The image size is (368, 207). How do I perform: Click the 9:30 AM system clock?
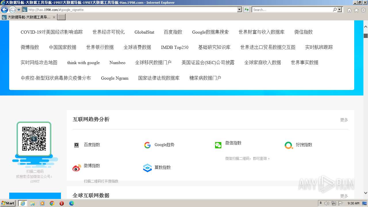pyautogui.click(x=353, y=203)
